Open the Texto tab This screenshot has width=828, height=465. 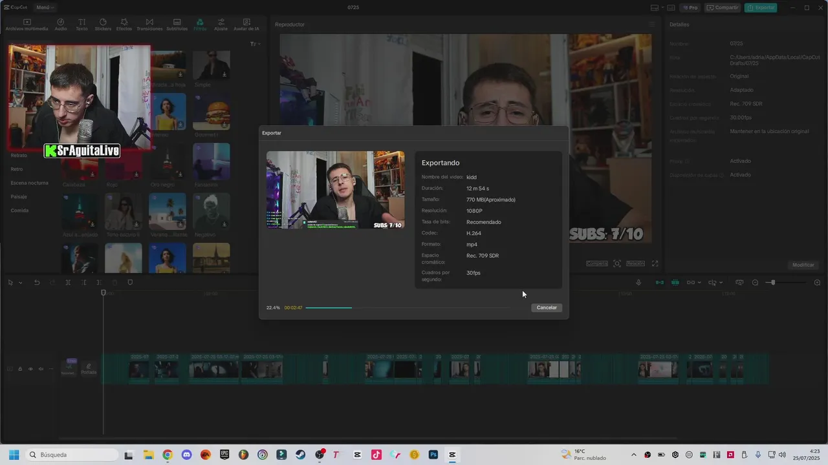click(x=82, y=25)
